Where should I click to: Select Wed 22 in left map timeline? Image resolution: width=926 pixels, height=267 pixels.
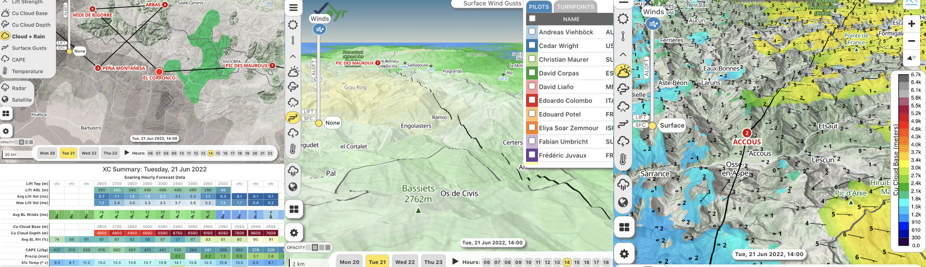(x=89, y=153)
